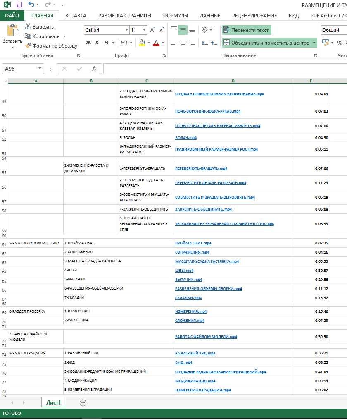Activate Формат по образцу format painter

click(51, 45)
